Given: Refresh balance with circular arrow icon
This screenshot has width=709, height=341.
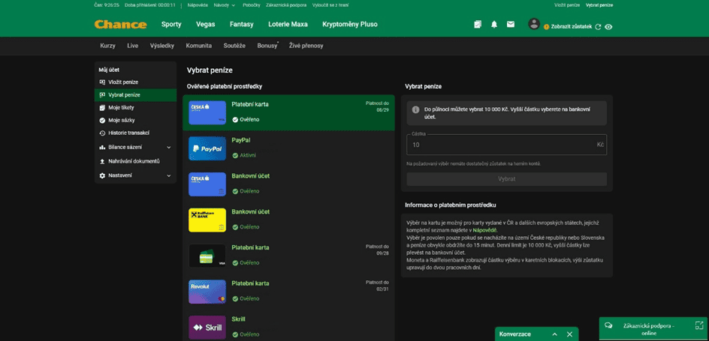Looking at the screenshot, I should (x=598, y=27).
